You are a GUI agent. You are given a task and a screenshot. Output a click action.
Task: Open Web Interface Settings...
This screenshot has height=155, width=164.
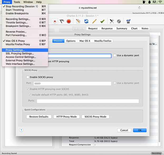[x=25, y=64]
